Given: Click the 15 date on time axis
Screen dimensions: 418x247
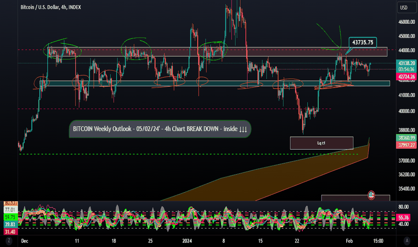Looking at the screenshot, I should 260,241.
